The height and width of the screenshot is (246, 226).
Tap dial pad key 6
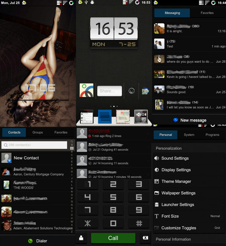[139, 197]
